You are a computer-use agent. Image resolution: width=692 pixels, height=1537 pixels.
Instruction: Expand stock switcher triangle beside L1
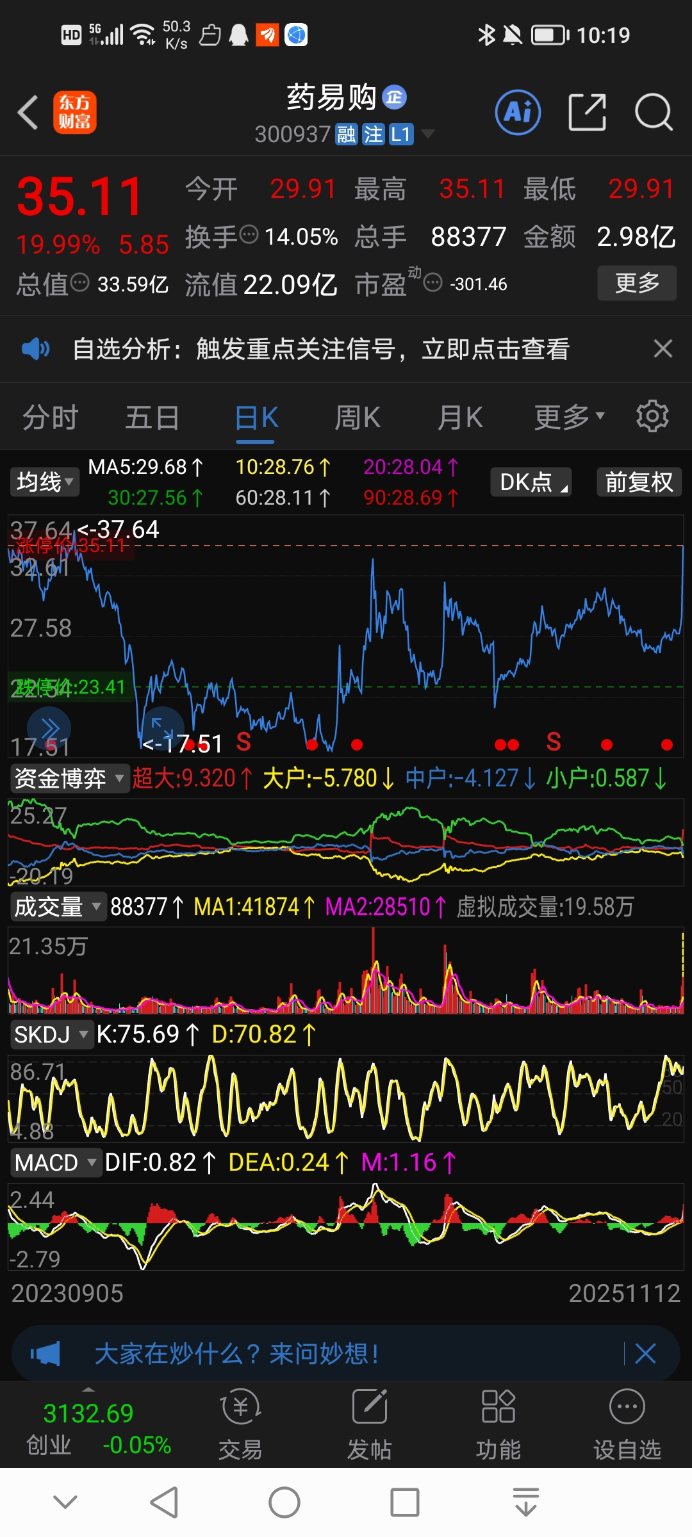(x=427, y=134)
